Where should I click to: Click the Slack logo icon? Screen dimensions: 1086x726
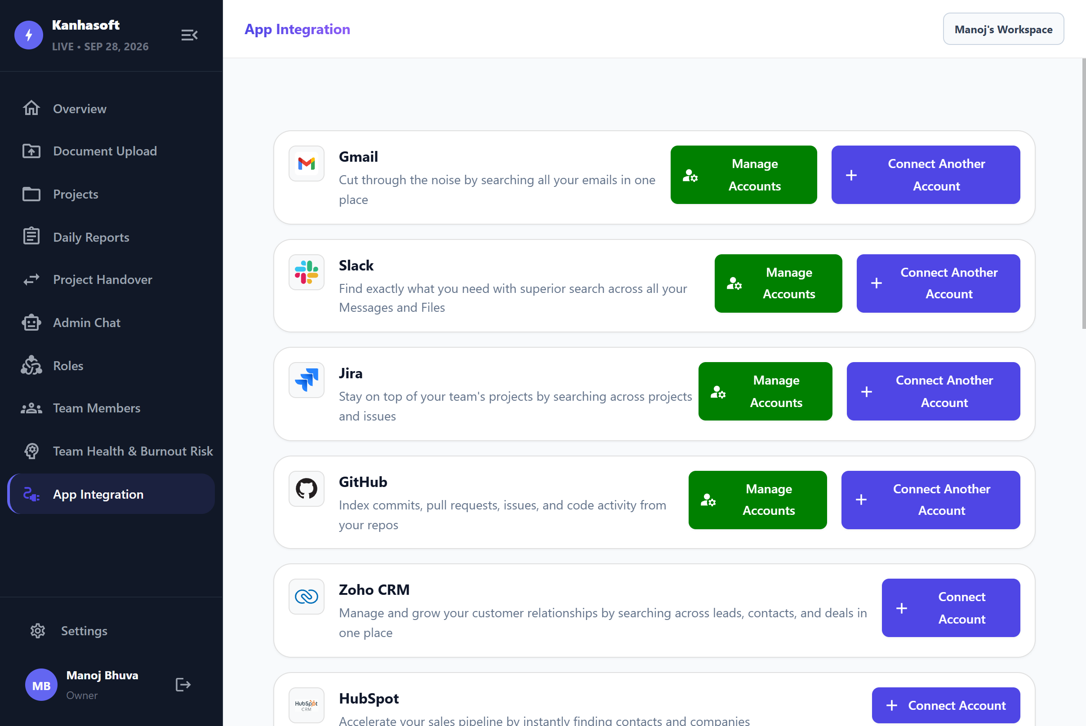[x=306, y=272]
